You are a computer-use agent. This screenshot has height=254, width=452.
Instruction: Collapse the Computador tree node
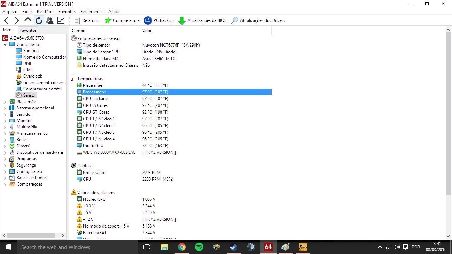[5, 44]
